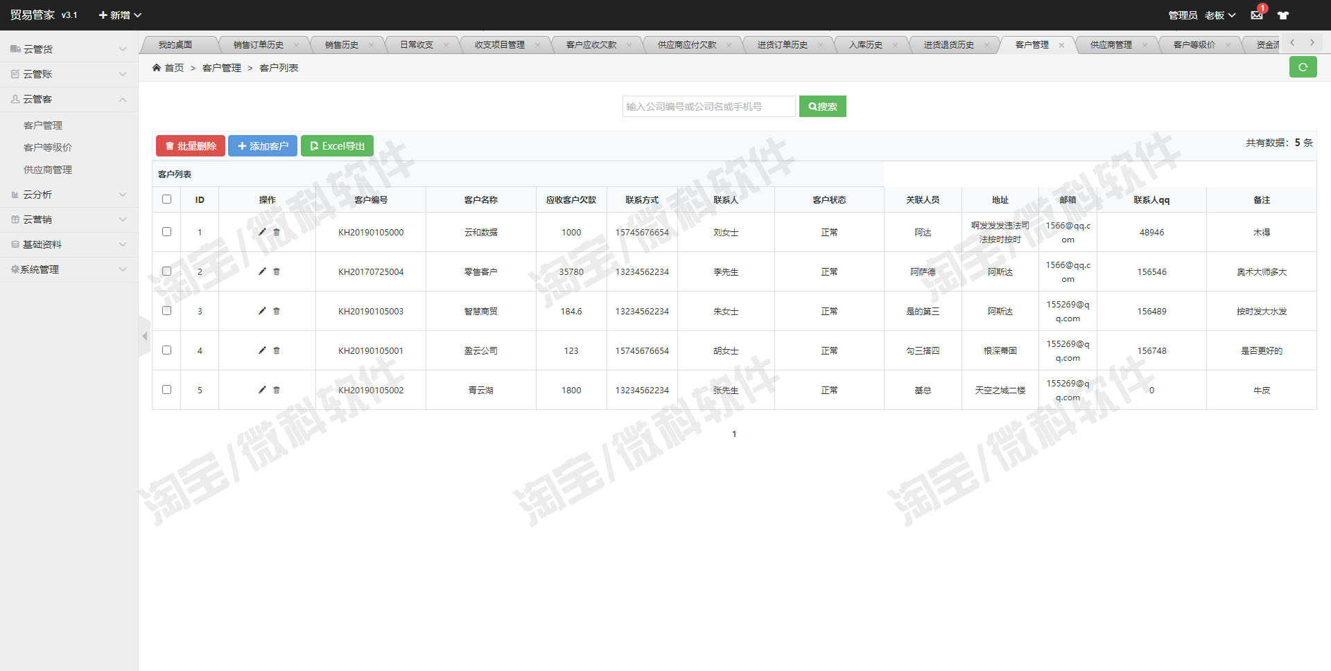
Task: Switch to the 我的桌面 tab
Action: click(x=175, y=45)
